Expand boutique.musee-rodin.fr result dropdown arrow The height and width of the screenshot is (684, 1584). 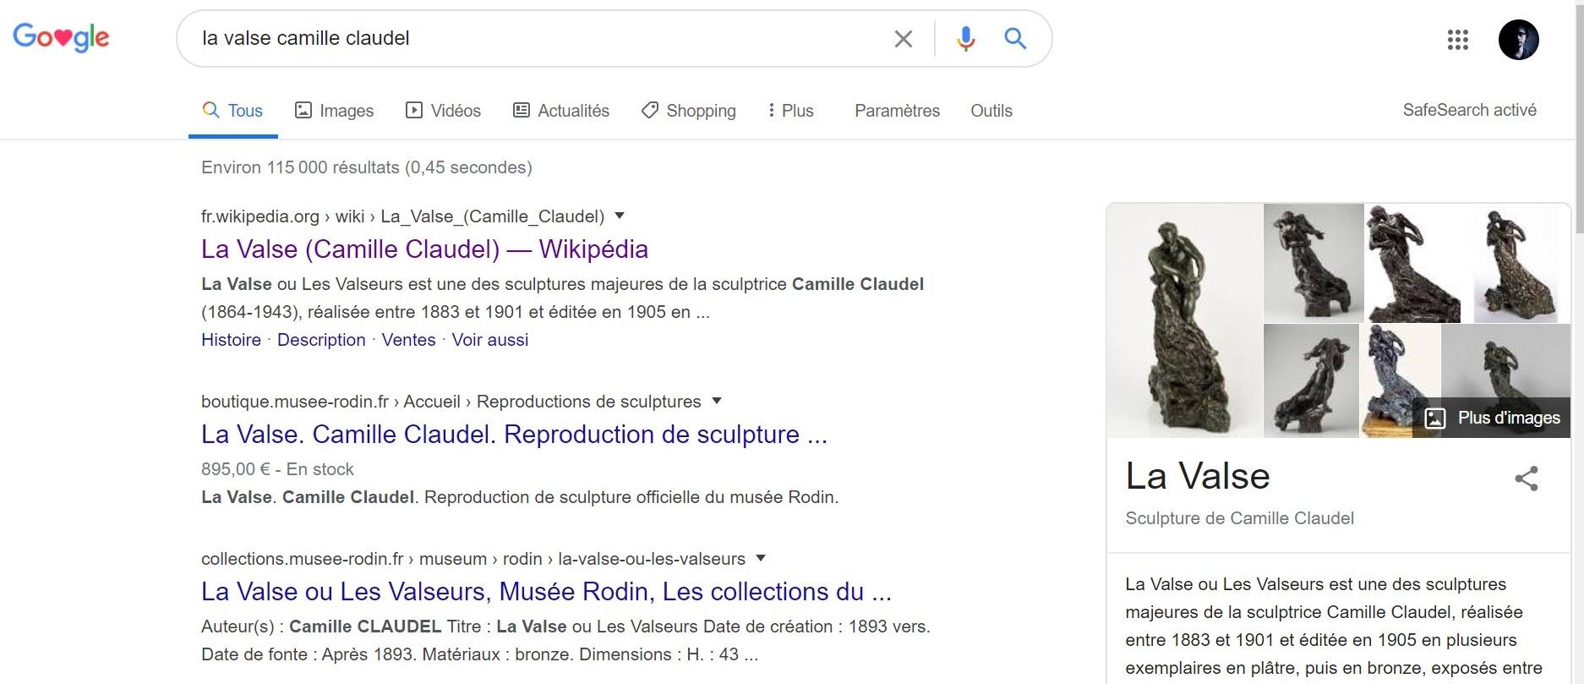(717, 401)
